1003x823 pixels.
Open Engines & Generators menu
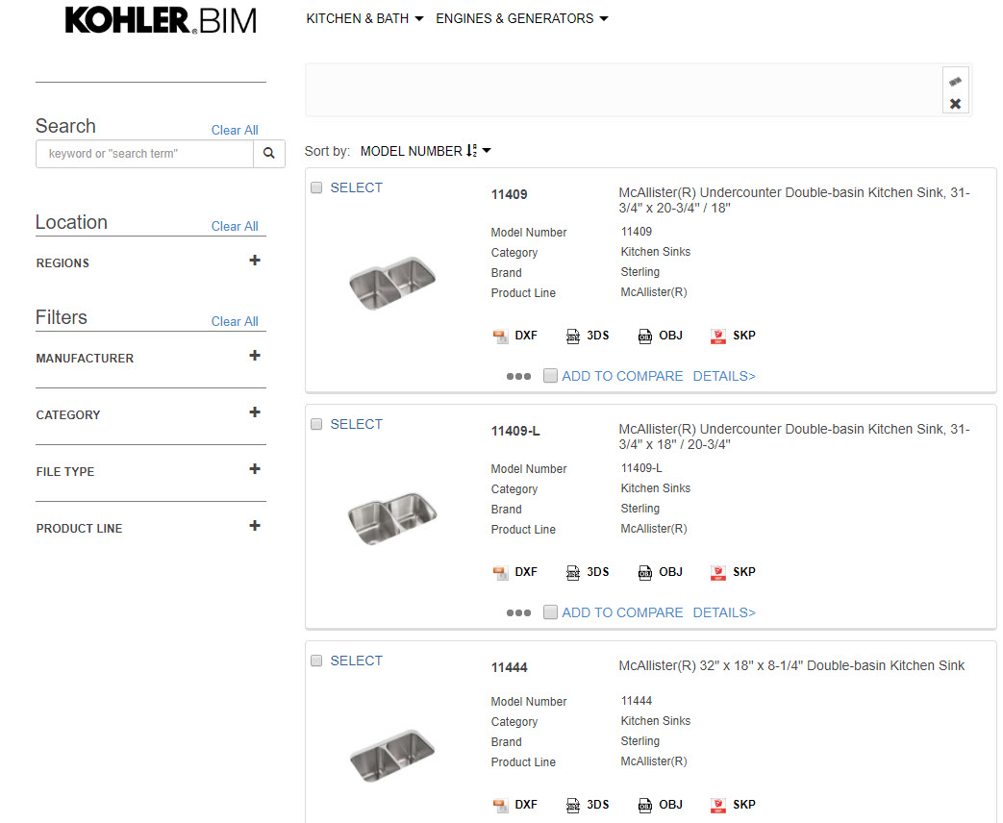click(x=521, y=18)
